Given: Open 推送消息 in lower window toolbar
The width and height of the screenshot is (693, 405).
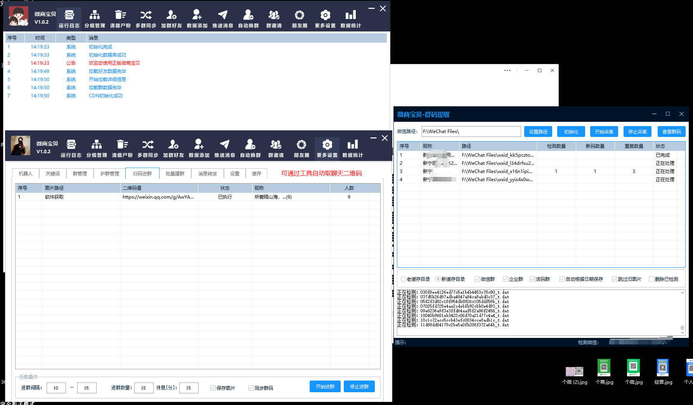Looking at the screenshot, I should (x=225, y=149).
